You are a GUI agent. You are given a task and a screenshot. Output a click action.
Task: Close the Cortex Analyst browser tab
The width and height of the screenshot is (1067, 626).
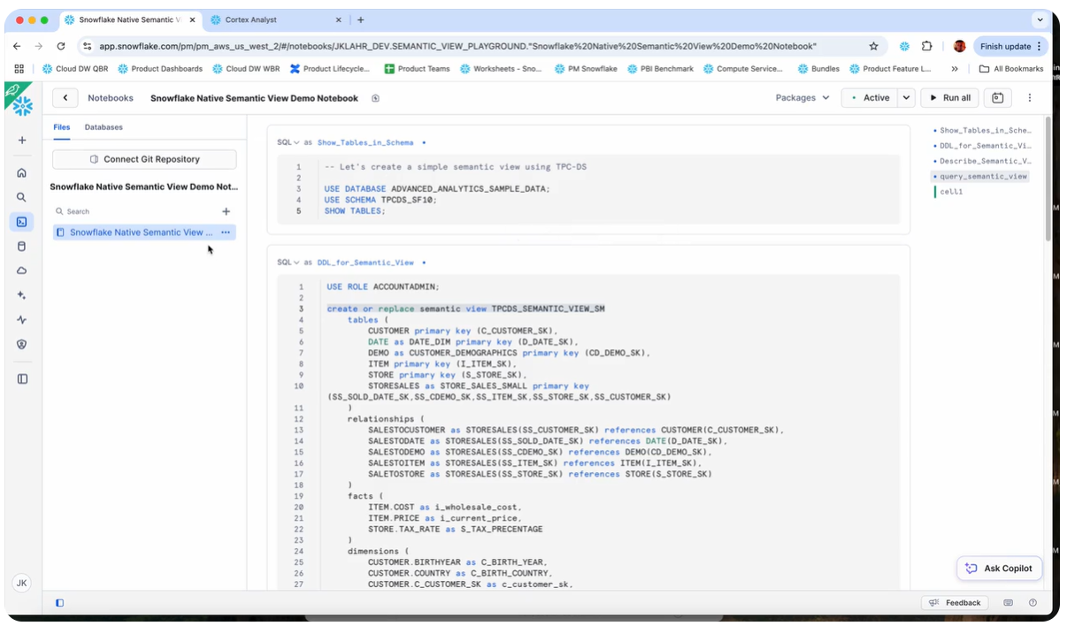point(340,19)
